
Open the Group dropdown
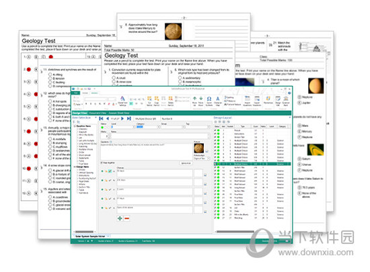click(184, 127)
